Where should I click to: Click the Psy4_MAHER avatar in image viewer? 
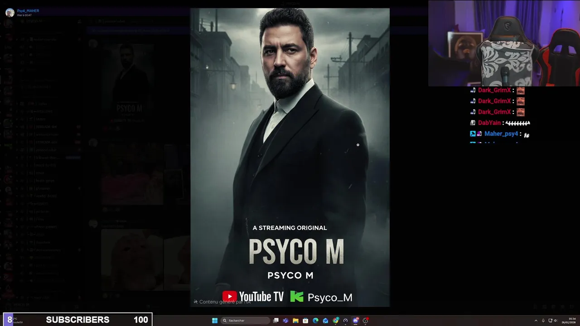tap(10, 13)
